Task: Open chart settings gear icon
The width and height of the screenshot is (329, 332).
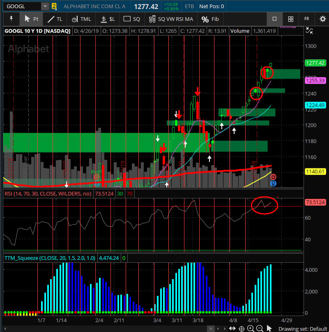Action: click(x=322, y=19)
